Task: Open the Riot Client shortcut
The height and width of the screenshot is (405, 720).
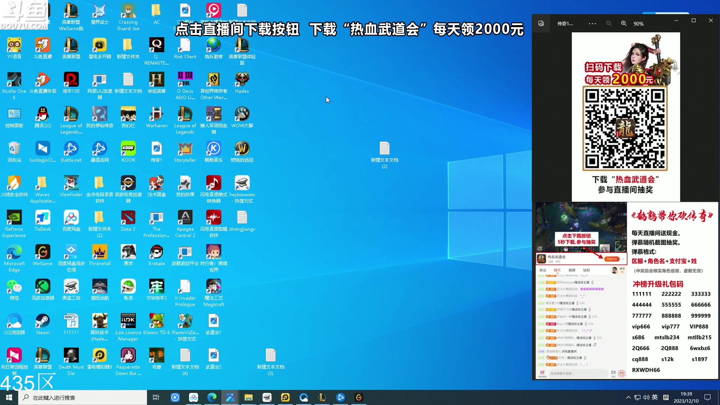Action: pos(185,46)
